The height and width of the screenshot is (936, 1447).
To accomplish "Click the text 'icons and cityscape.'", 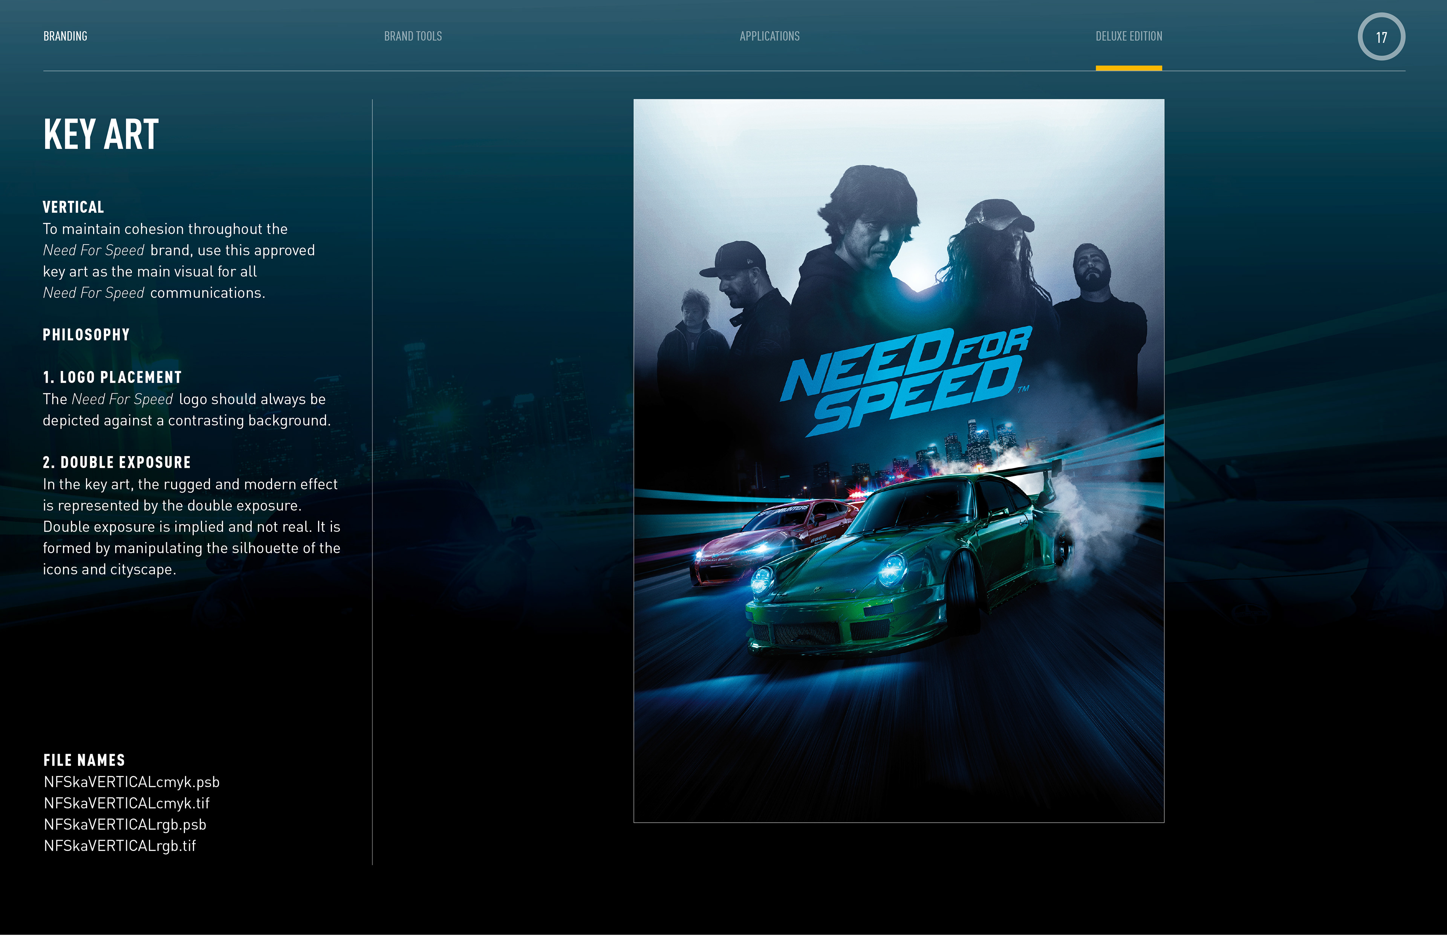I will click(109, 570).
